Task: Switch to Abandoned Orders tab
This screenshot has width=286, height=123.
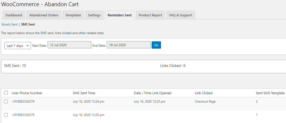Action: [44, 15]
